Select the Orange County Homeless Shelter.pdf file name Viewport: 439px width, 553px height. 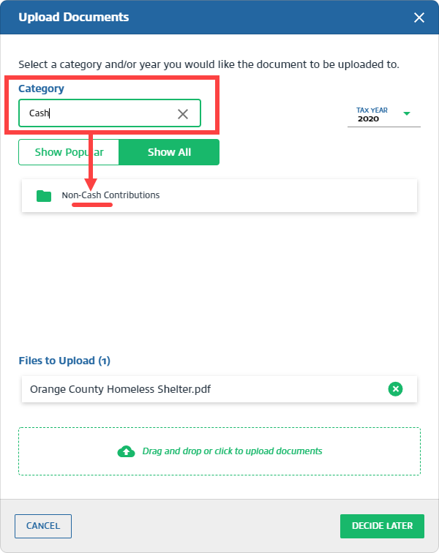pos(121,389)
